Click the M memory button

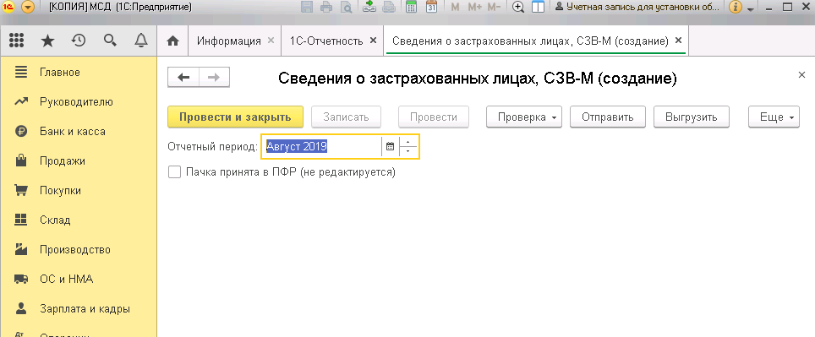pos(456,8)
